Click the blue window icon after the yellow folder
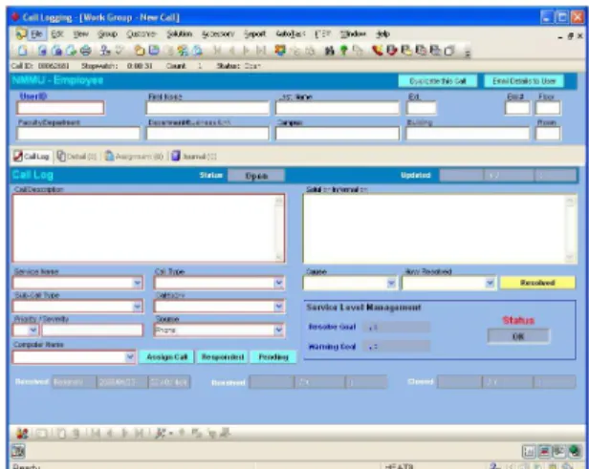 pyautogui.click(x=154, y=51)
